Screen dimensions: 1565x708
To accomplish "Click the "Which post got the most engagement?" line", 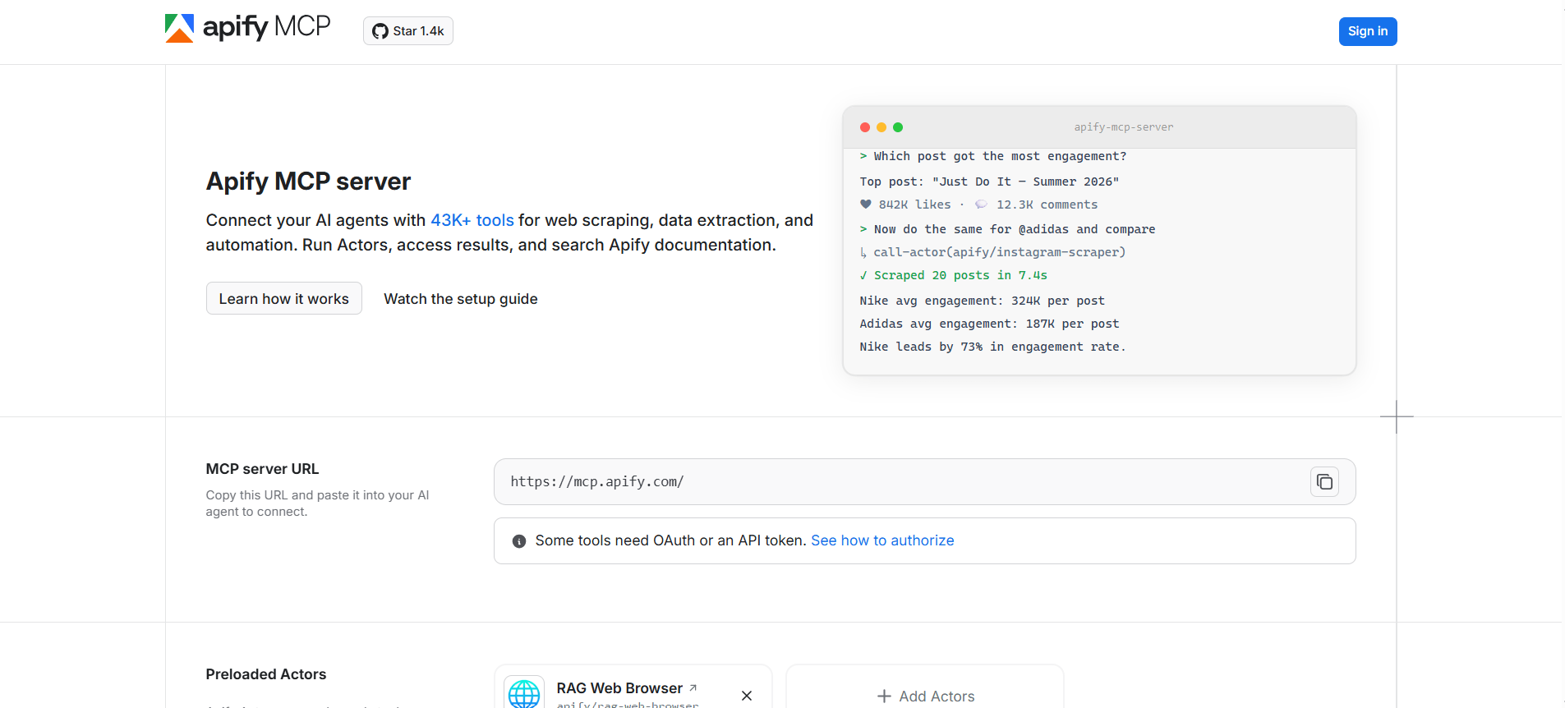I will click(993, 156).
